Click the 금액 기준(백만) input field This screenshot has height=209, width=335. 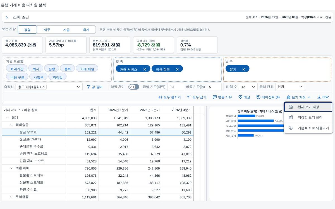(x=176, y=87)
